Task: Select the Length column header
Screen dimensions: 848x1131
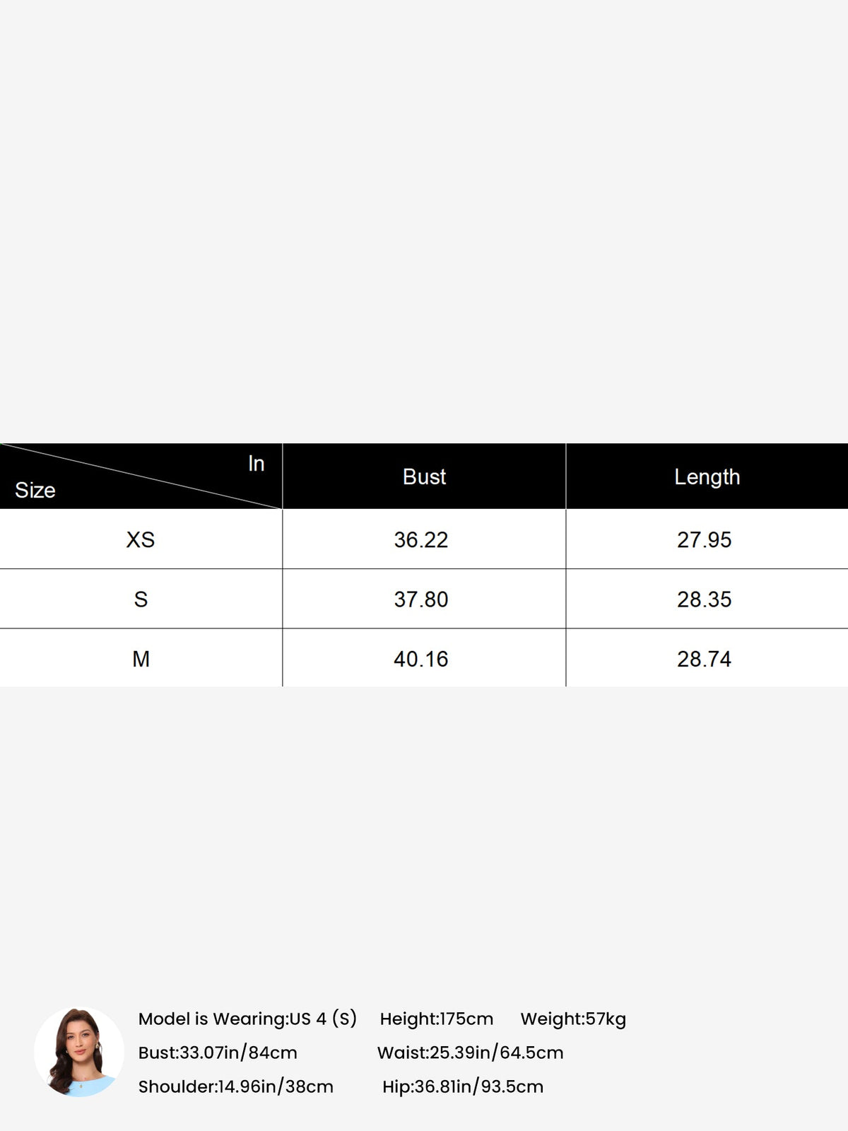Action: pyautogui.click(x=707, y=476)
